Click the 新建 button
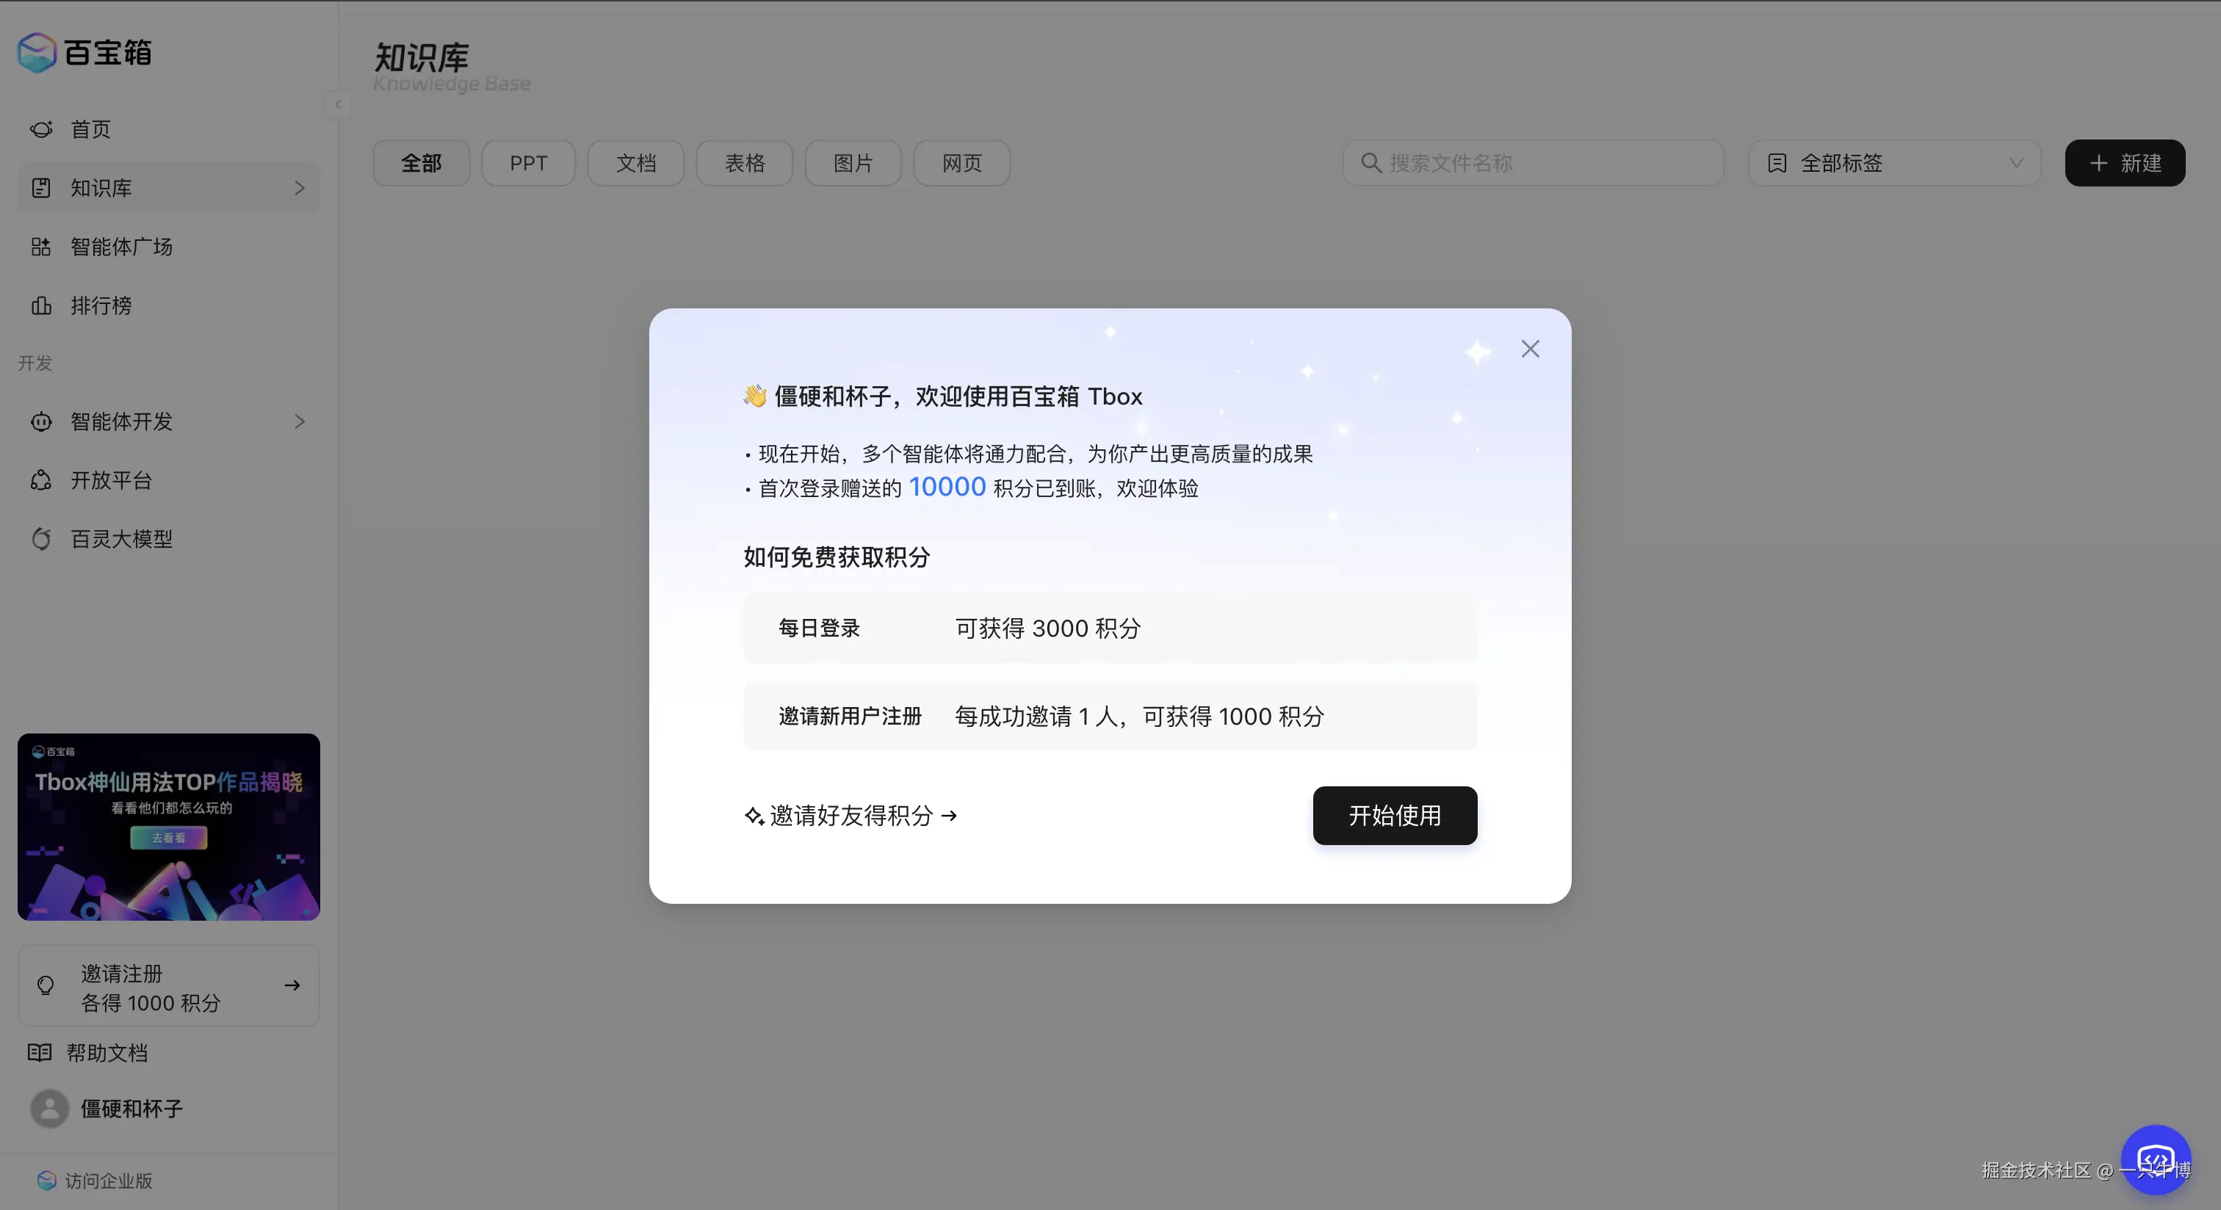 coord(2125,163)
